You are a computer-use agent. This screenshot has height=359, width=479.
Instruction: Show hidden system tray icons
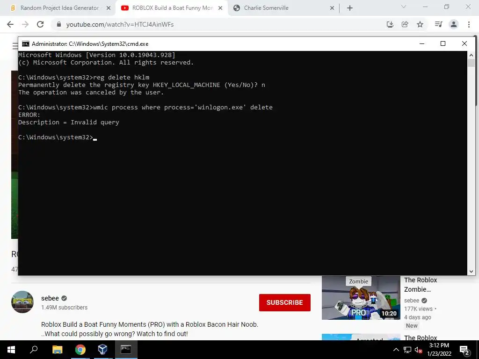pos(396,350)
